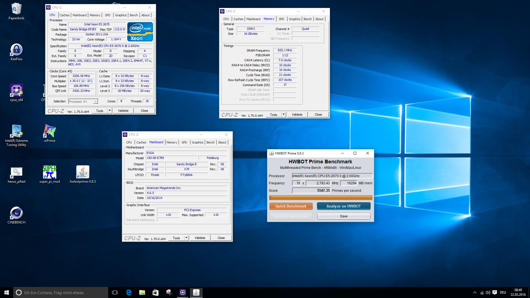Switch to CPU tab in Mainboard window

point(129,142)
